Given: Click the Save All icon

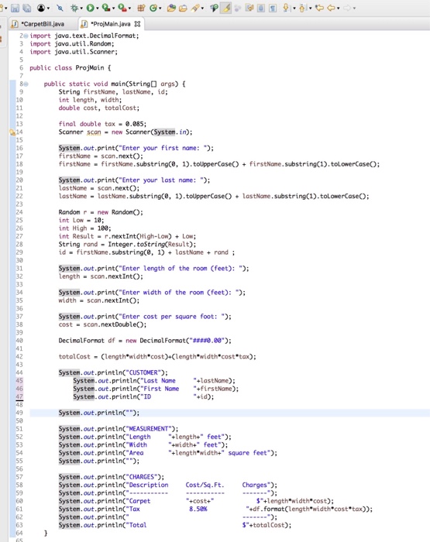Looking at the screenshot, I should point(26,8).
